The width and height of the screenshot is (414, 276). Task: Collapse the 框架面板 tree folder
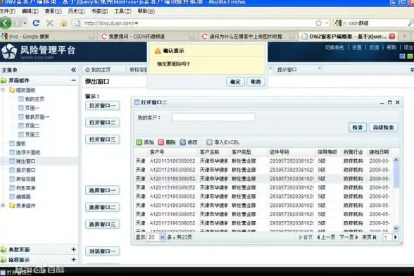pyautogui.click(x=3, y=90)
